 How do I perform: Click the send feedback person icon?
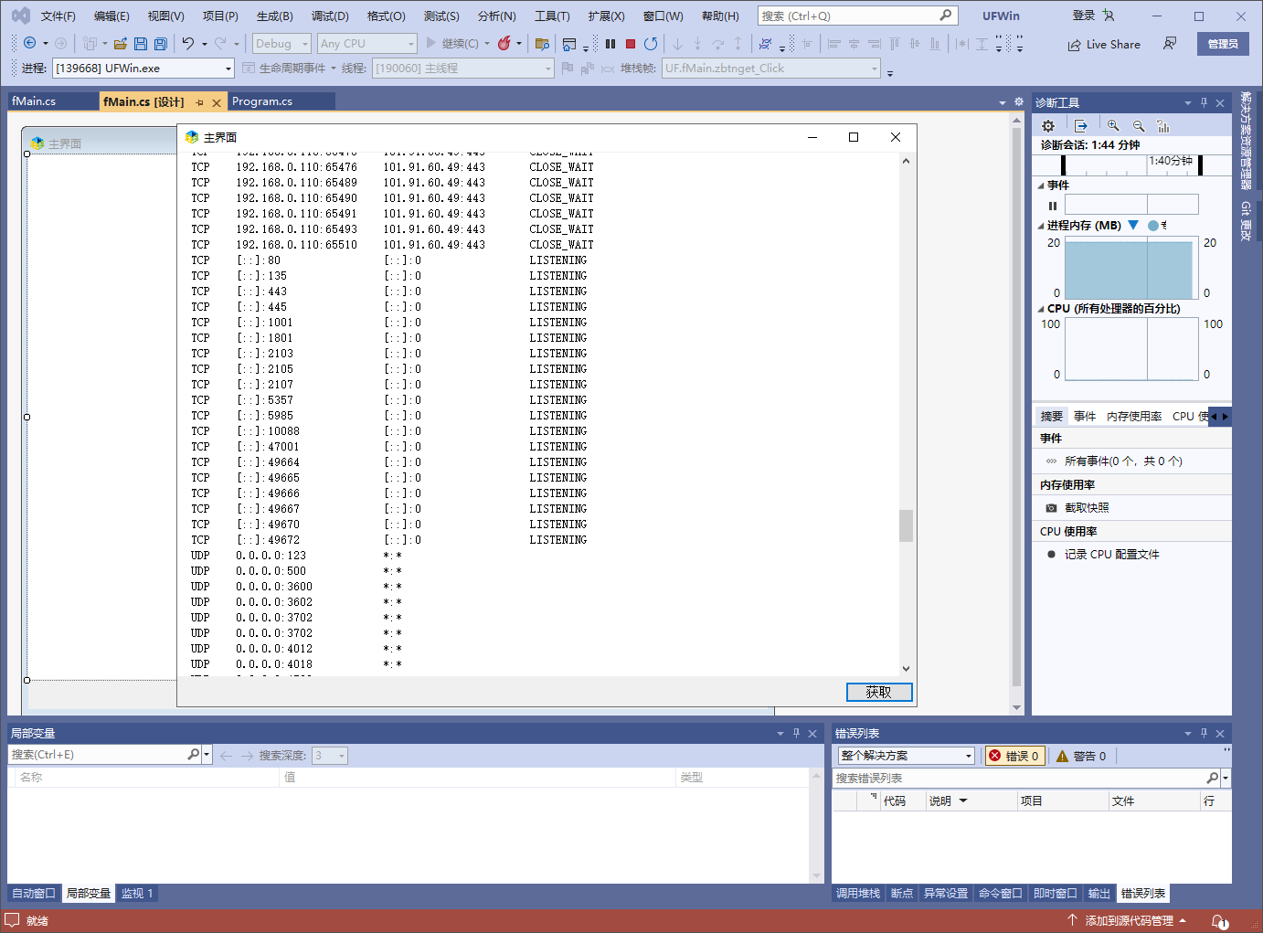1170,44
